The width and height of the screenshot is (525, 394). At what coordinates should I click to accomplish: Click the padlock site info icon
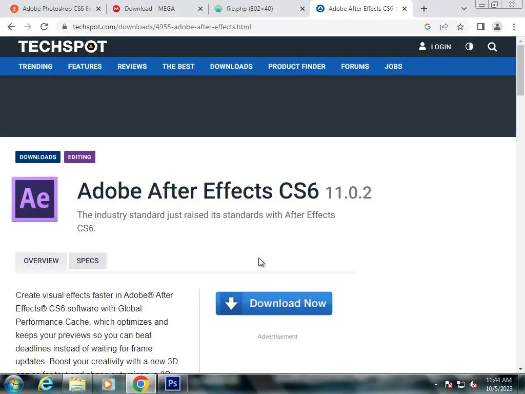point(65,27)
